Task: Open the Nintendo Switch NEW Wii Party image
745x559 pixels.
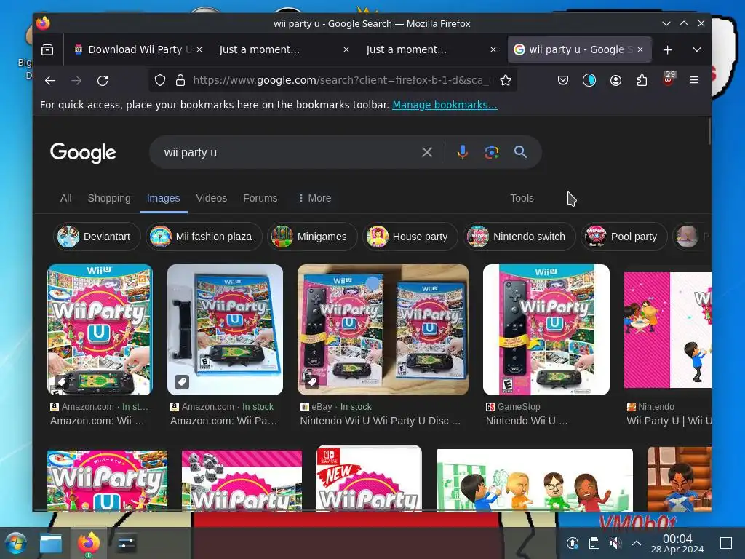Action: [369, 478]
